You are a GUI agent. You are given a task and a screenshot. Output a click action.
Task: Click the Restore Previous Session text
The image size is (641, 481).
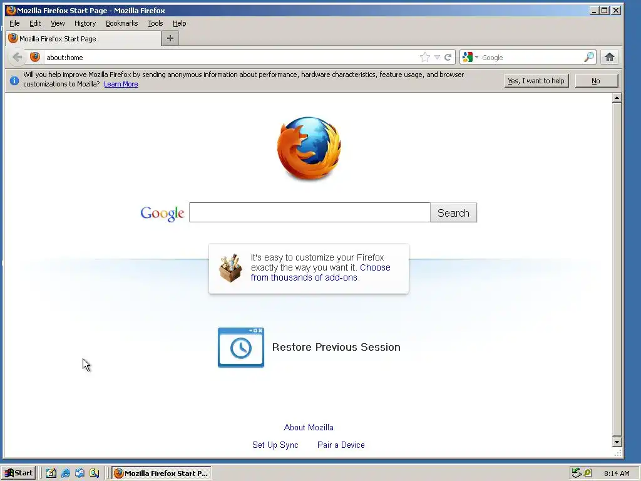[336, 347]
